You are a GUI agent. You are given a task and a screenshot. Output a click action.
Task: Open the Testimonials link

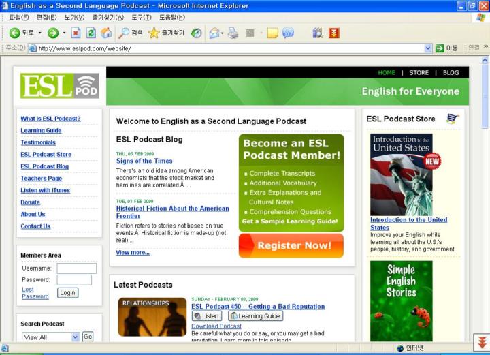click(x=38, y=142)
